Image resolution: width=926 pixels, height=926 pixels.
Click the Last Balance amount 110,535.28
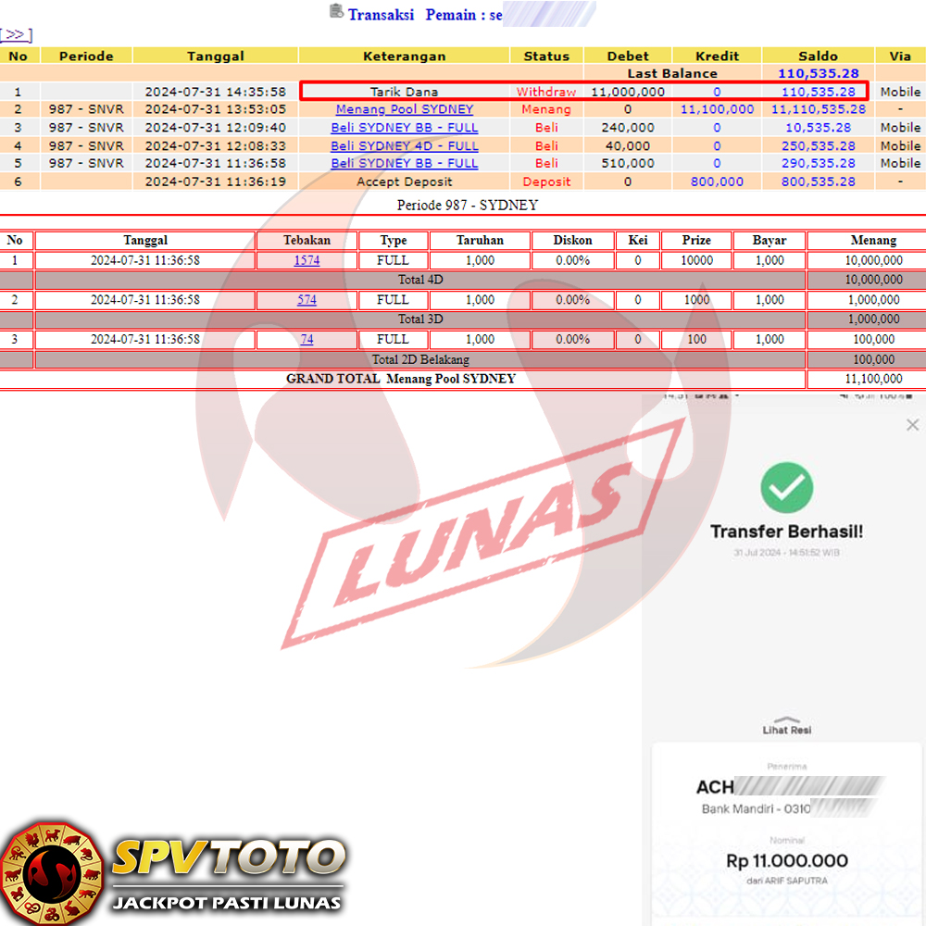[818, 73]
